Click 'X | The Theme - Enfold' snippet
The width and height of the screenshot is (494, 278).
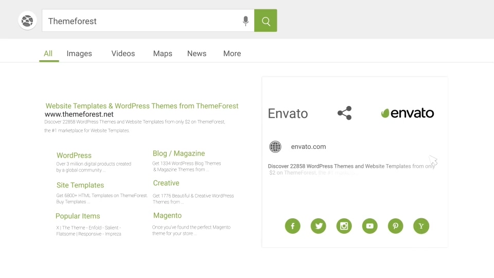[89, 231]
